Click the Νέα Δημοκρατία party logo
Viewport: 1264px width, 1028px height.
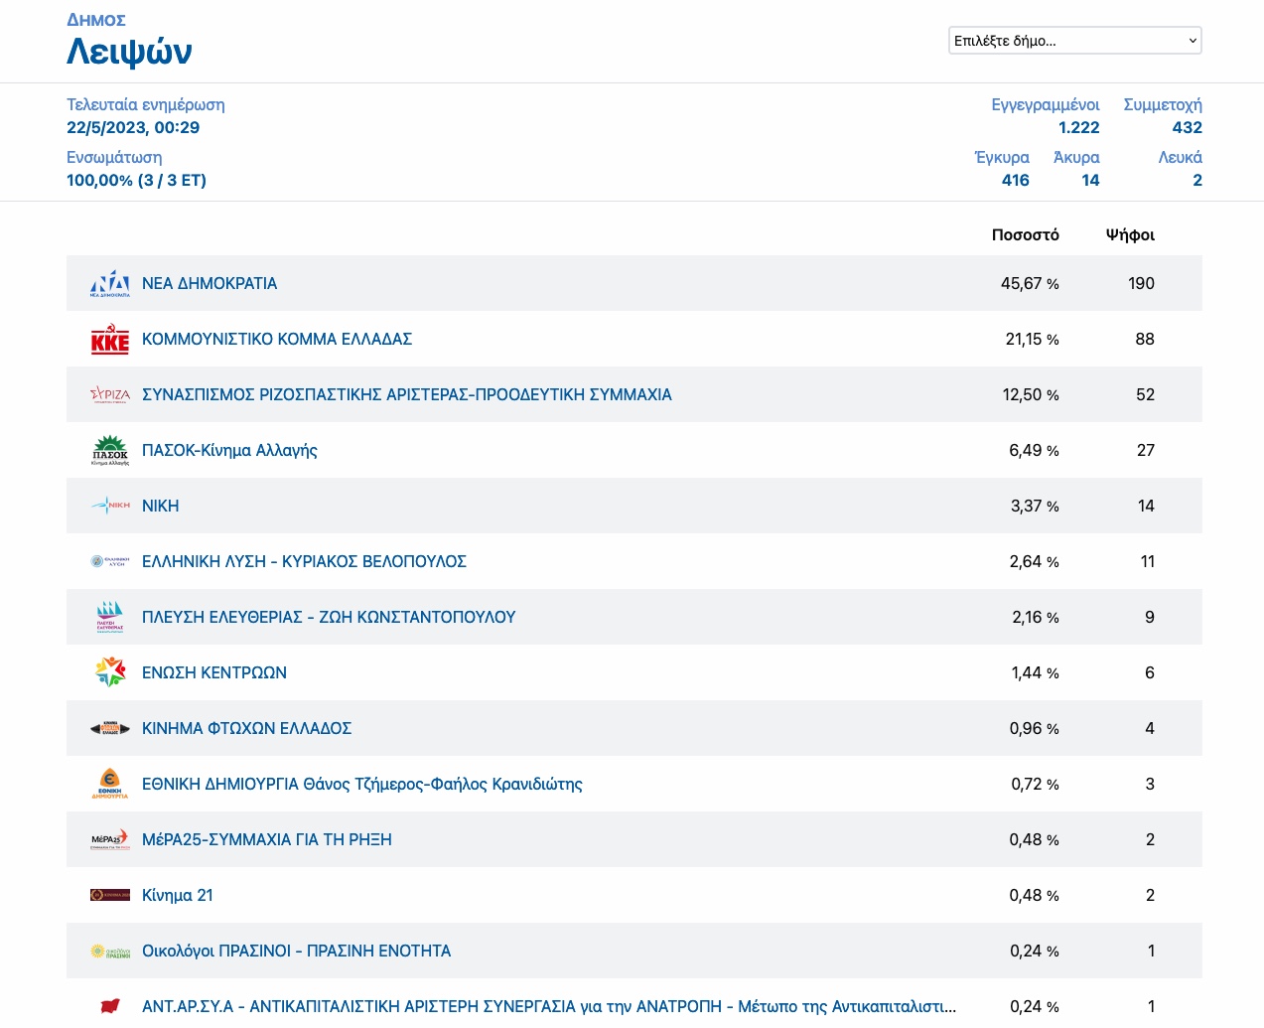click(x=110, y=283)
